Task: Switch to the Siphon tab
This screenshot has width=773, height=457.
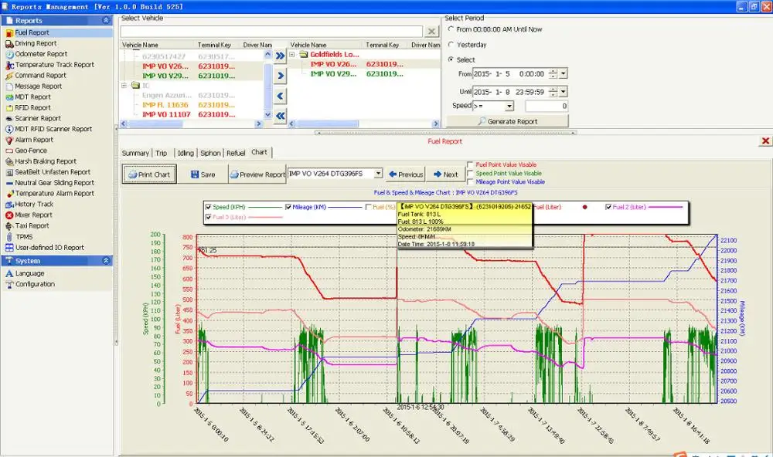Action: (209, 153)
